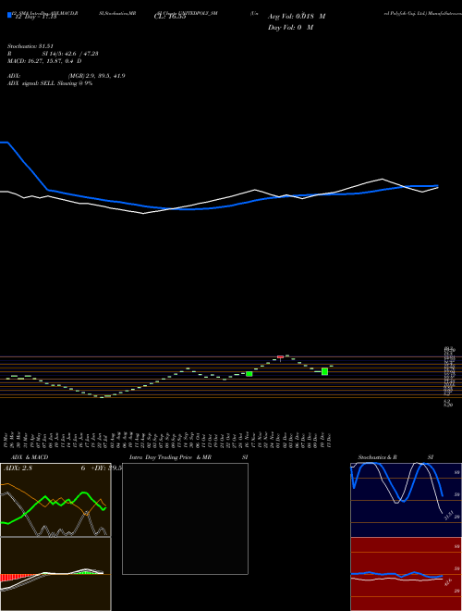Open the empty Intra Day Trading Price panel
This screenshot has height=611, width=462.
point(185,518)
